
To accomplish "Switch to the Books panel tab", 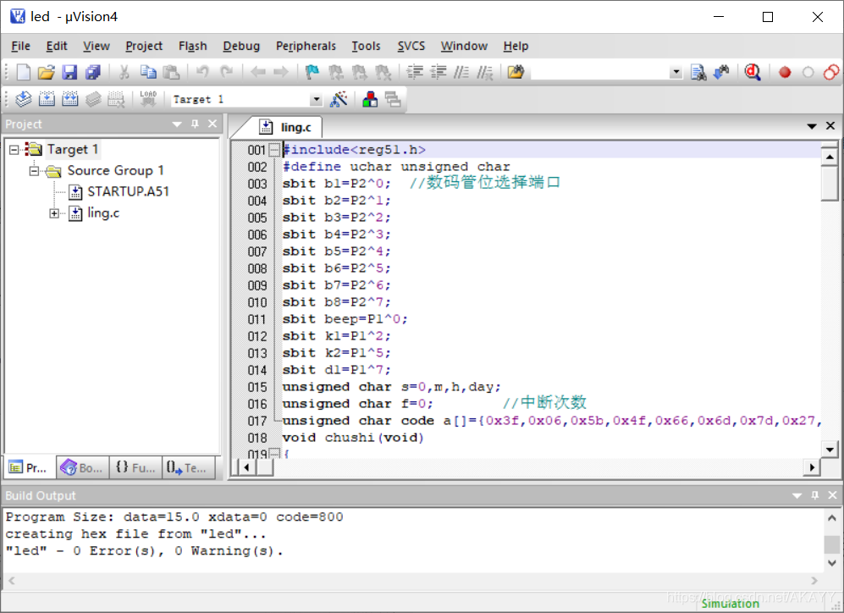I will pos(82,467).
